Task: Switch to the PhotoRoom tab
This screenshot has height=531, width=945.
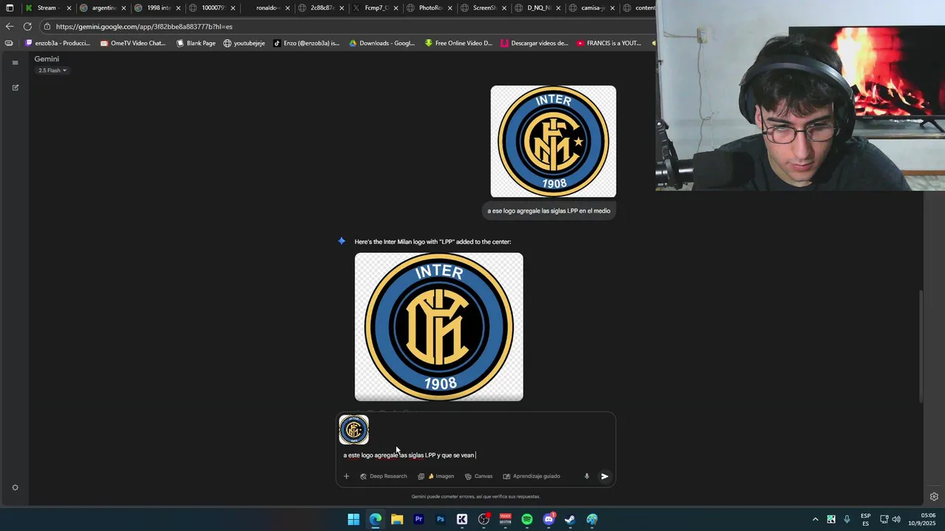Action: (429, 8)
